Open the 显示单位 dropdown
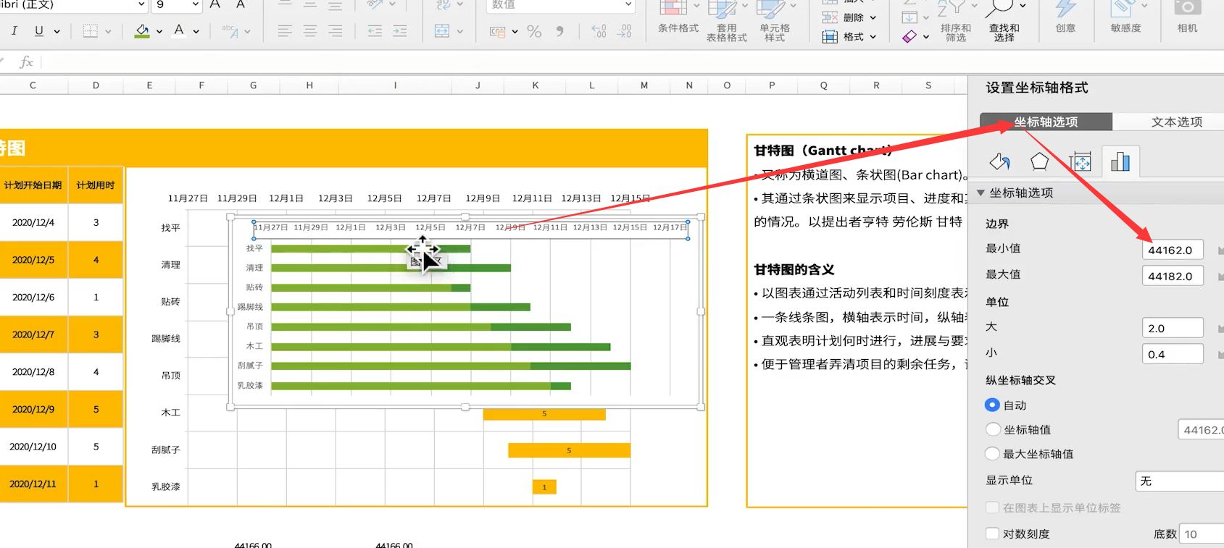1224x548 pixels. pos(1178,481)
